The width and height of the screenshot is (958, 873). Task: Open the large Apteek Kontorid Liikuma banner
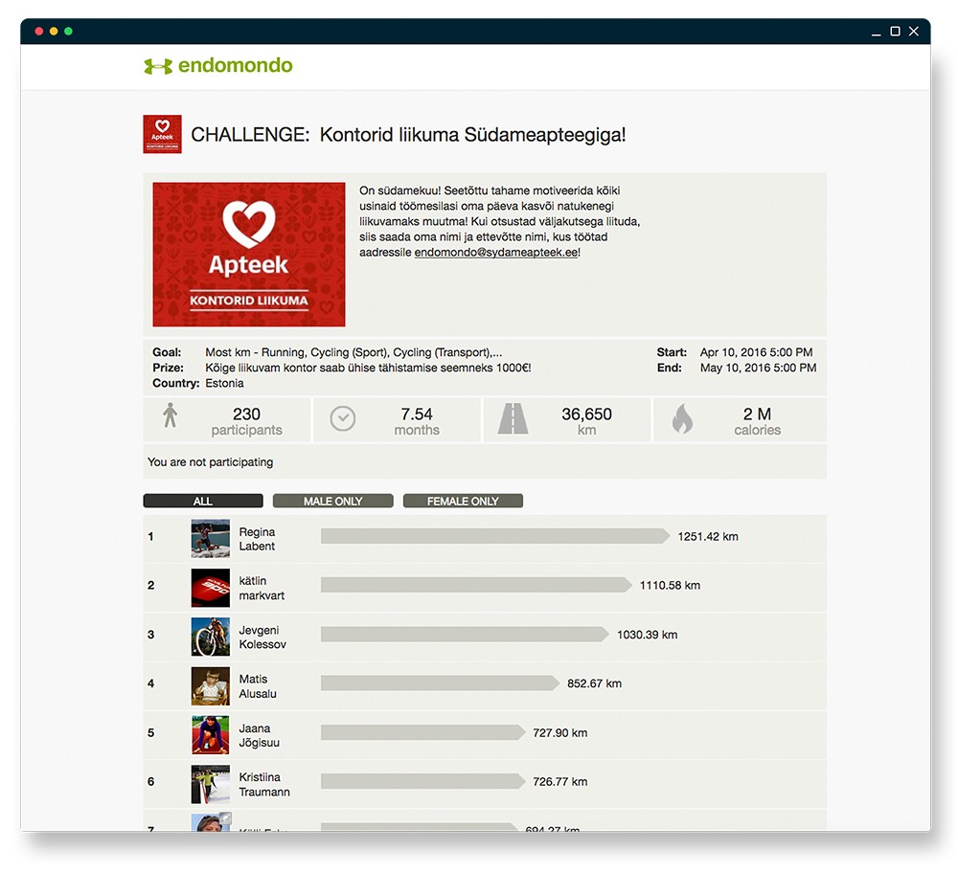[249, 255]
